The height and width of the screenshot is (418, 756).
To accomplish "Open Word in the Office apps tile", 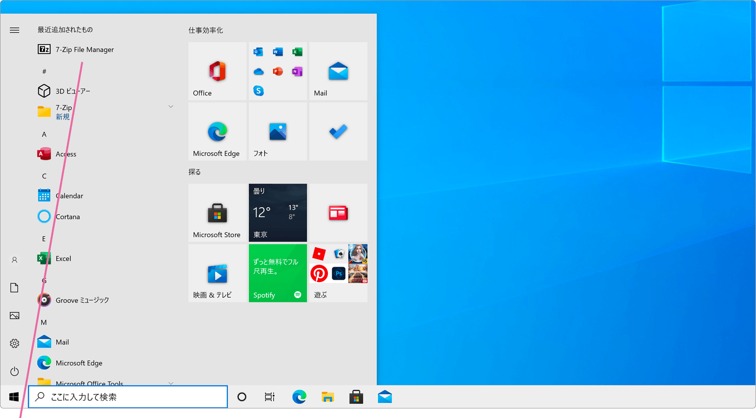I will pyautogui.click(x=278, y=52).
